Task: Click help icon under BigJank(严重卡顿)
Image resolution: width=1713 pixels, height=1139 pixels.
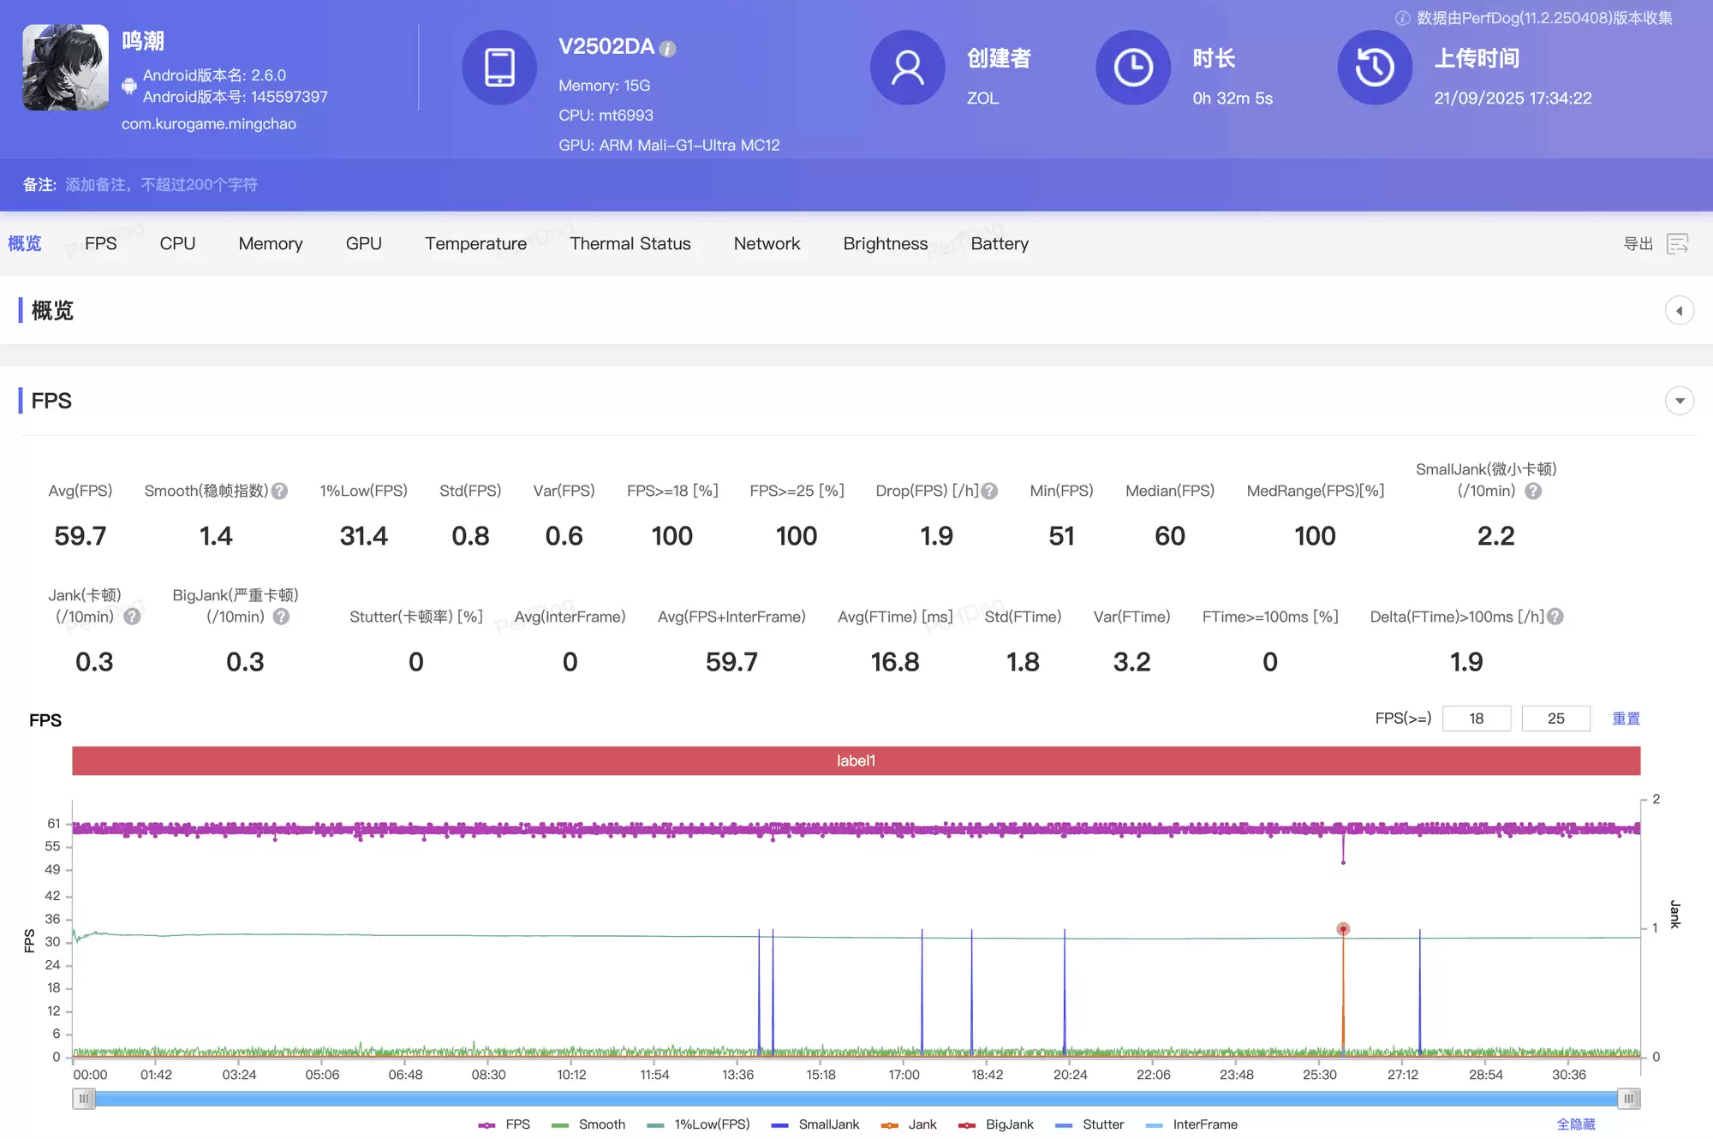Action: click(281, 617)
